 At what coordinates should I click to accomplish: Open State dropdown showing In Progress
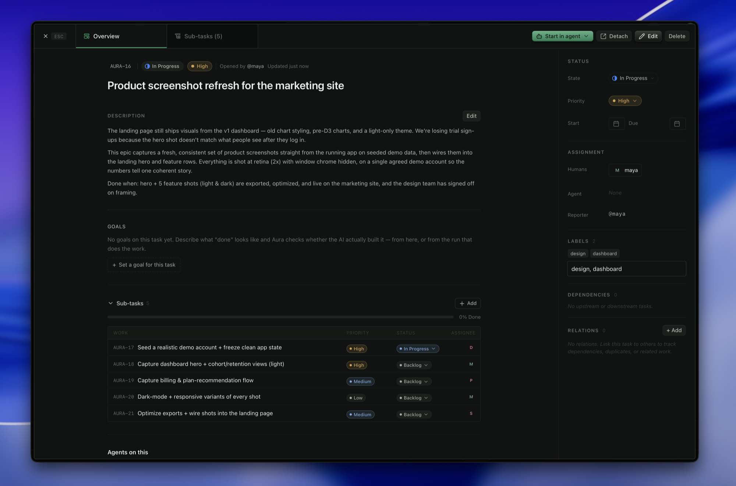(633, 78)
